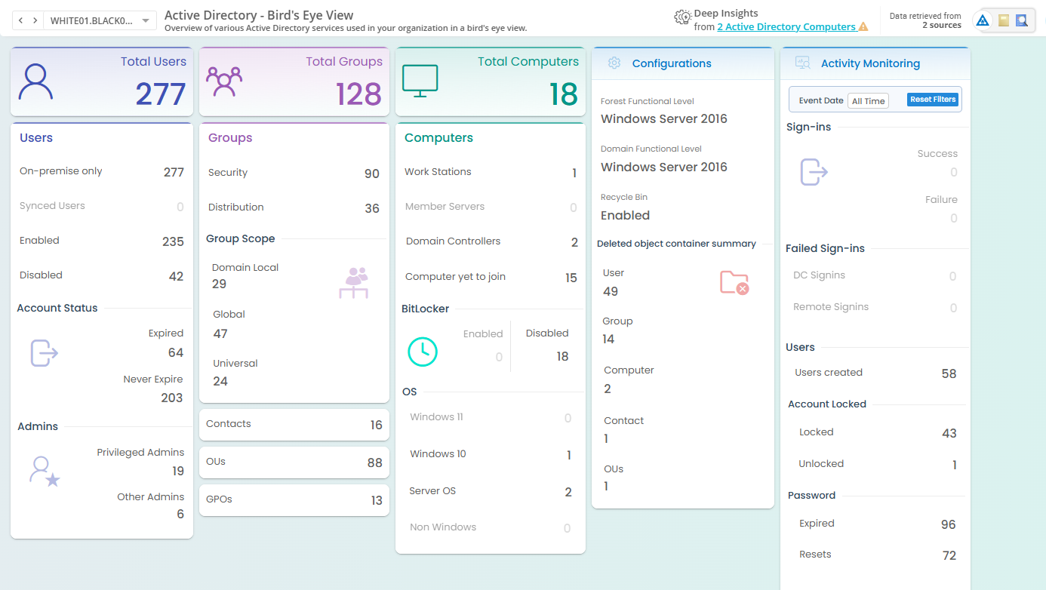
Task: Open the Configurations gear icon
Action: [614, 63]
